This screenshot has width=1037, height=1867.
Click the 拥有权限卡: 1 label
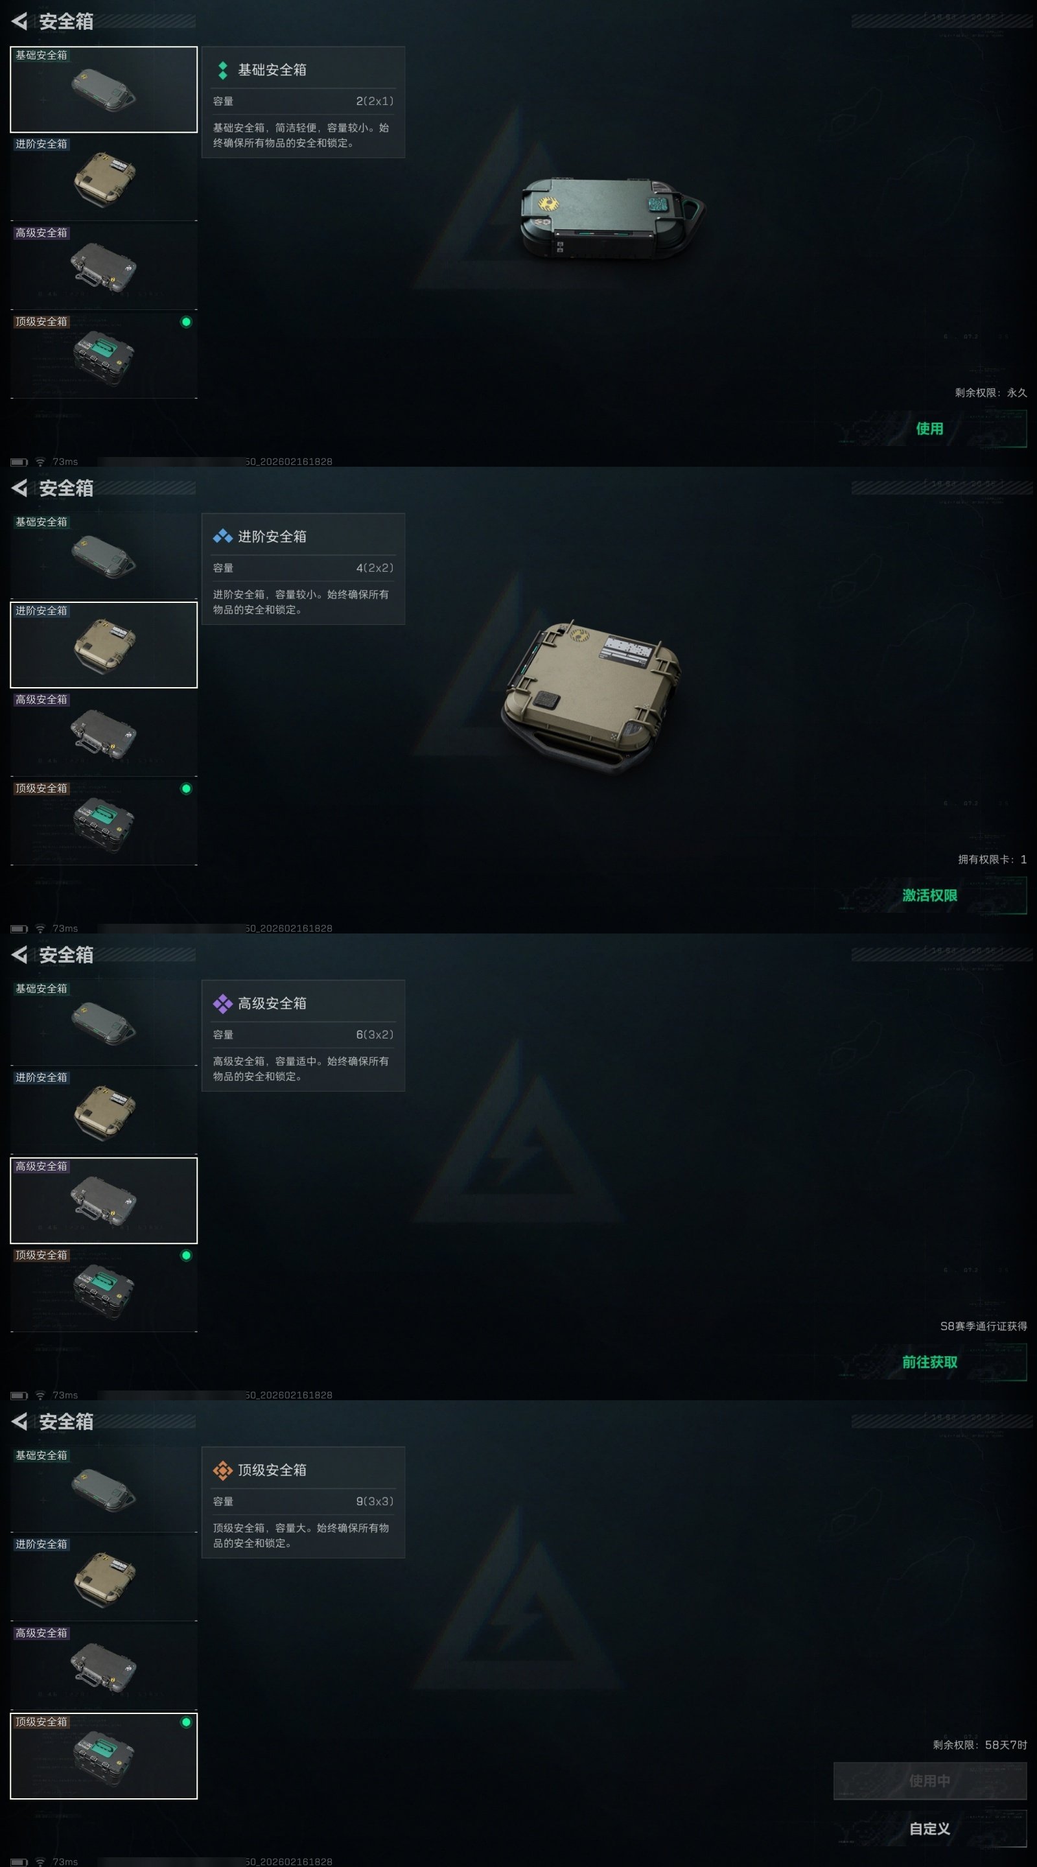coord(992,860)
